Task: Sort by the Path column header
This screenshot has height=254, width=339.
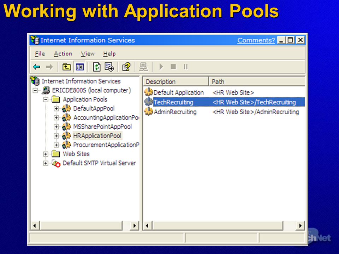Action: (257, 81)
